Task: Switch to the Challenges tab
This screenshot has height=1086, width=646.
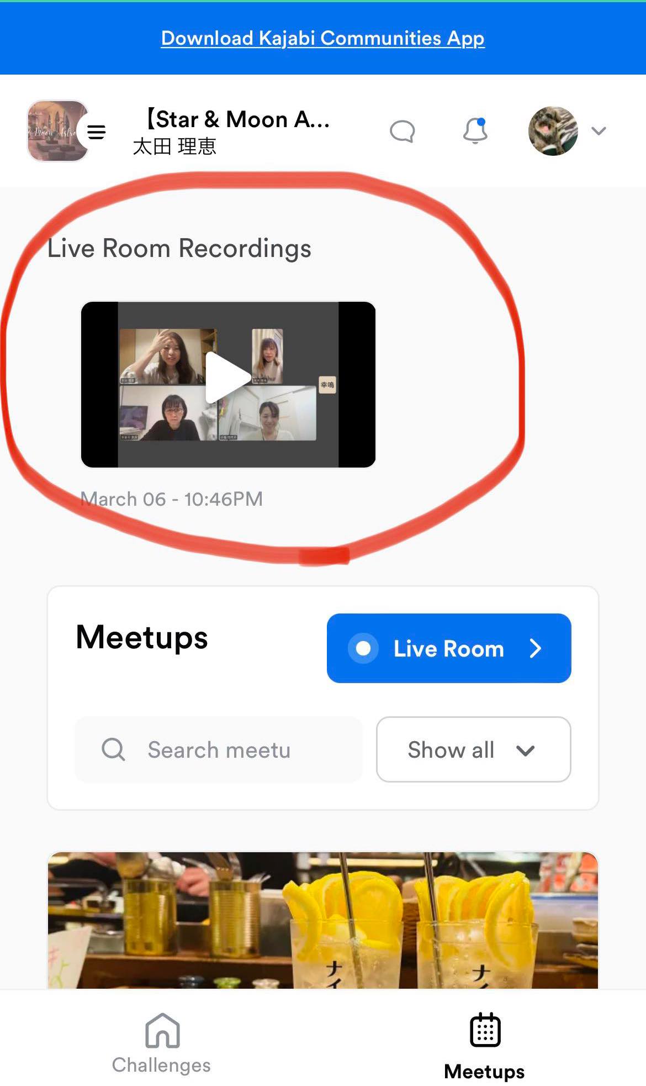Action: coord(161,1042)
